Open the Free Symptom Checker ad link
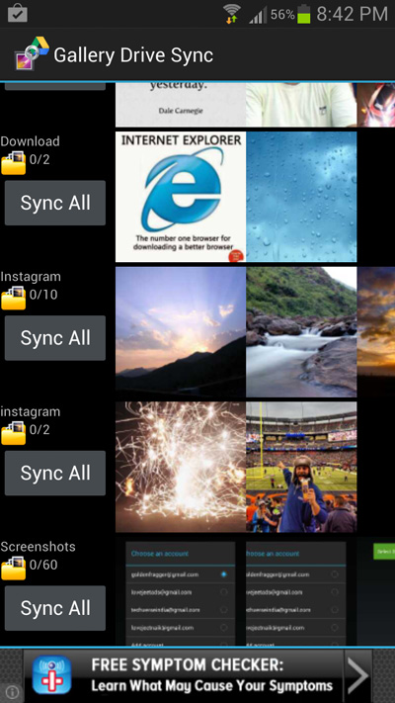 tap(212, 674)
